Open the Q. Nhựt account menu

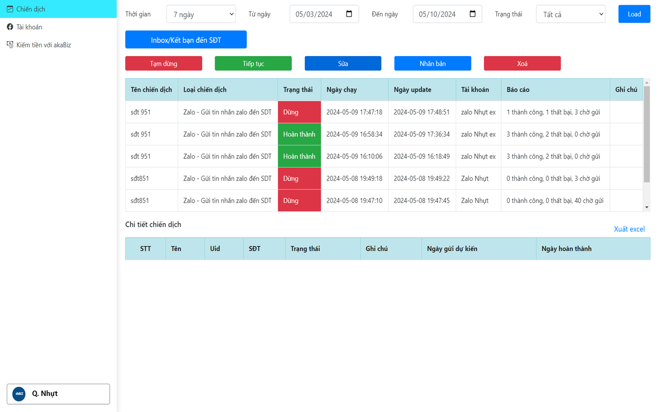(x=58, y=394)
